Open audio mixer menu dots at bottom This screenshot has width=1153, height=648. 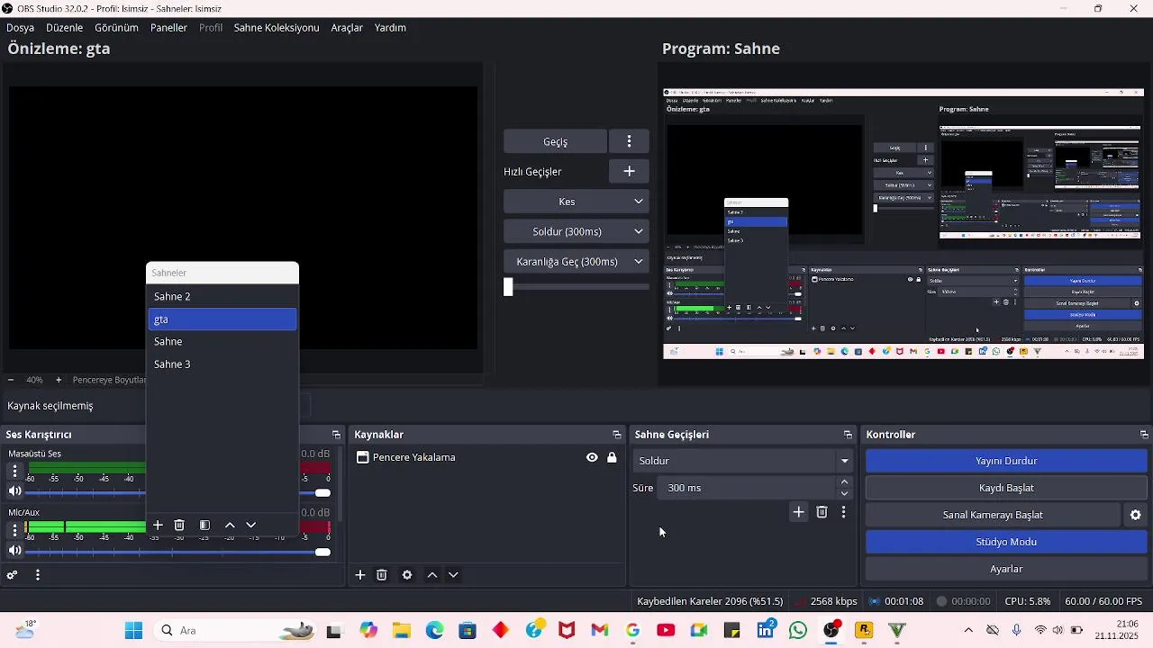pos(37,575)
